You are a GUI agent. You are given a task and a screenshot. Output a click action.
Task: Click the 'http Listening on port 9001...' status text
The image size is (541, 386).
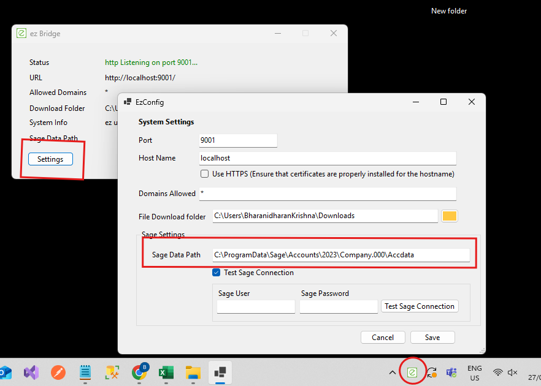[151, 62]
